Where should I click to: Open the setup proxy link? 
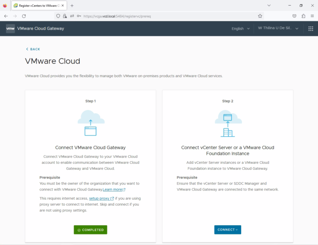click(x=99, y=198)
